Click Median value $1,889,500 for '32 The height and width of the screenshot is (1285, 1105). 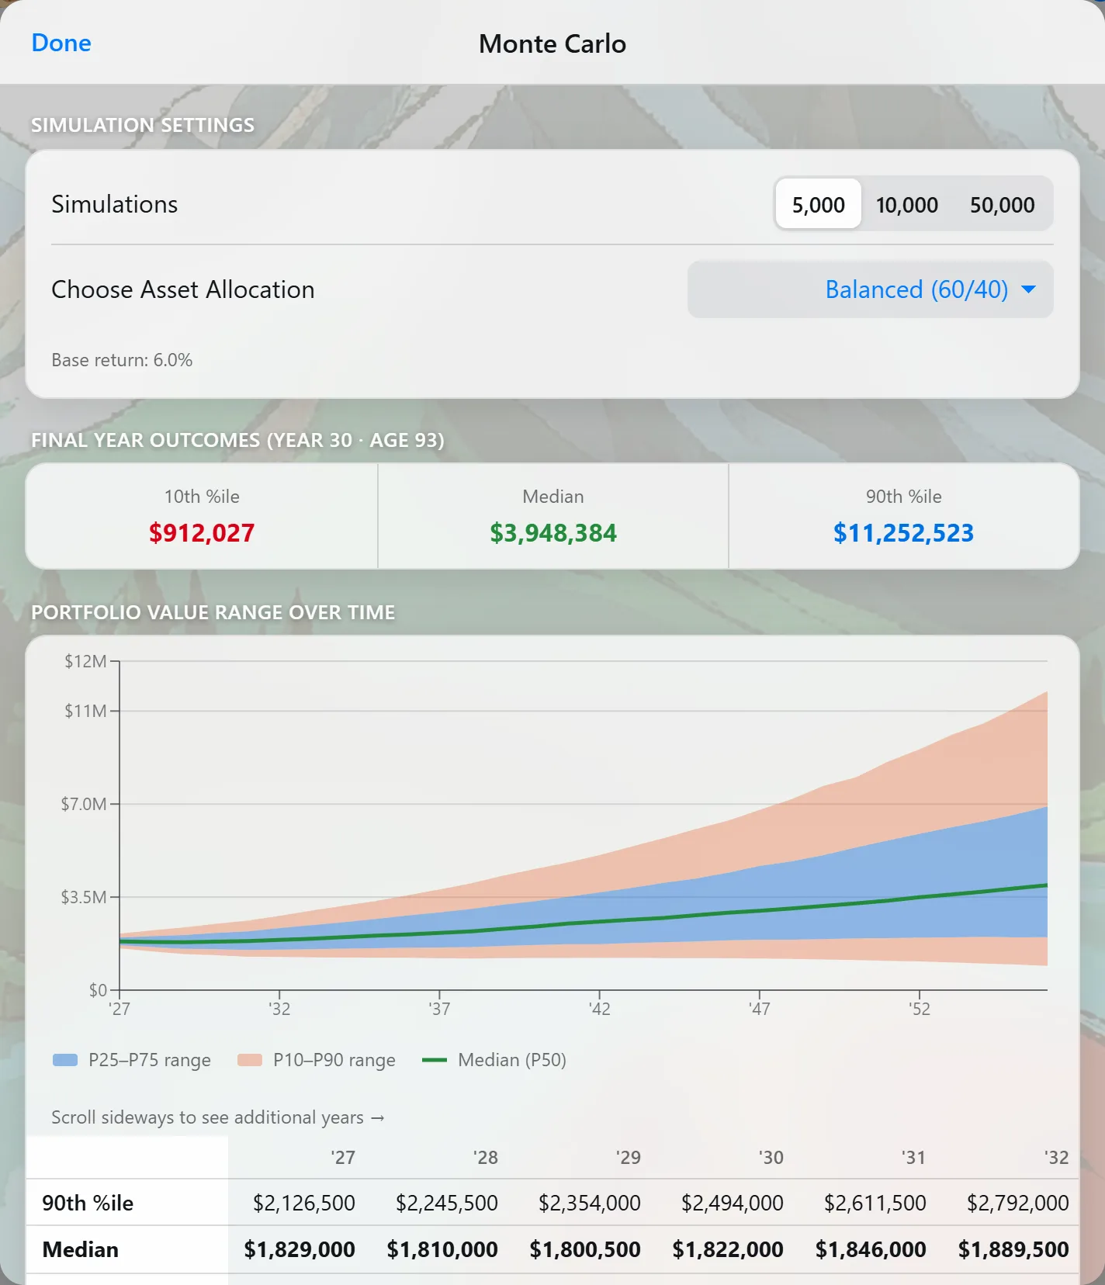tap(1013, 1249)
